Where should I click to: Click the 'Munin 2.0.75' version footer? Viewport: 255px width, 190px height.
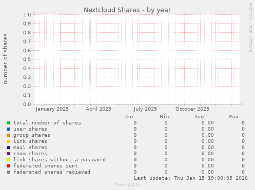coord(127,184)
